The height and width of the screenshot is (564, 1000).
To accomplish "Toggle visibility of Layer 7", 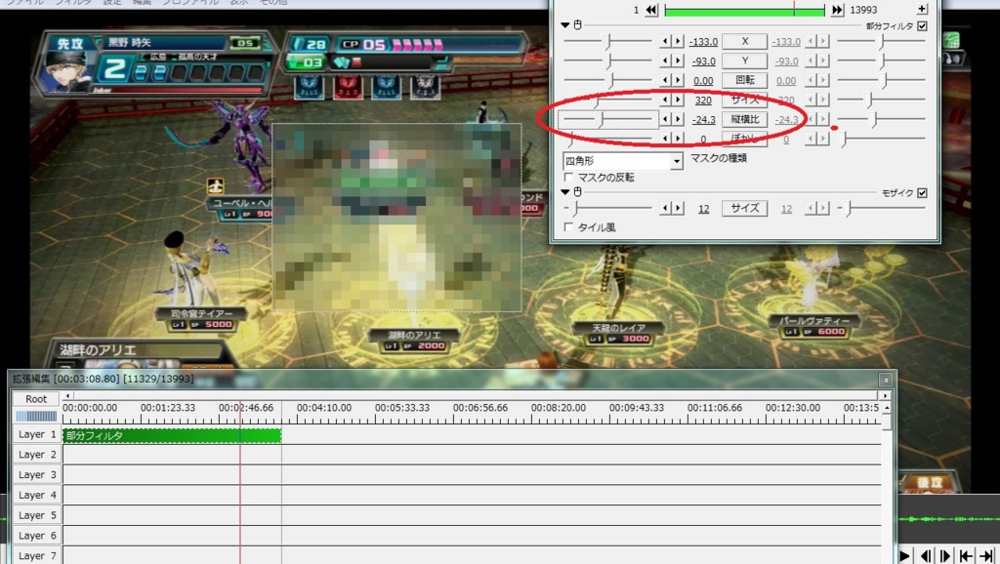I will (36, 556).
